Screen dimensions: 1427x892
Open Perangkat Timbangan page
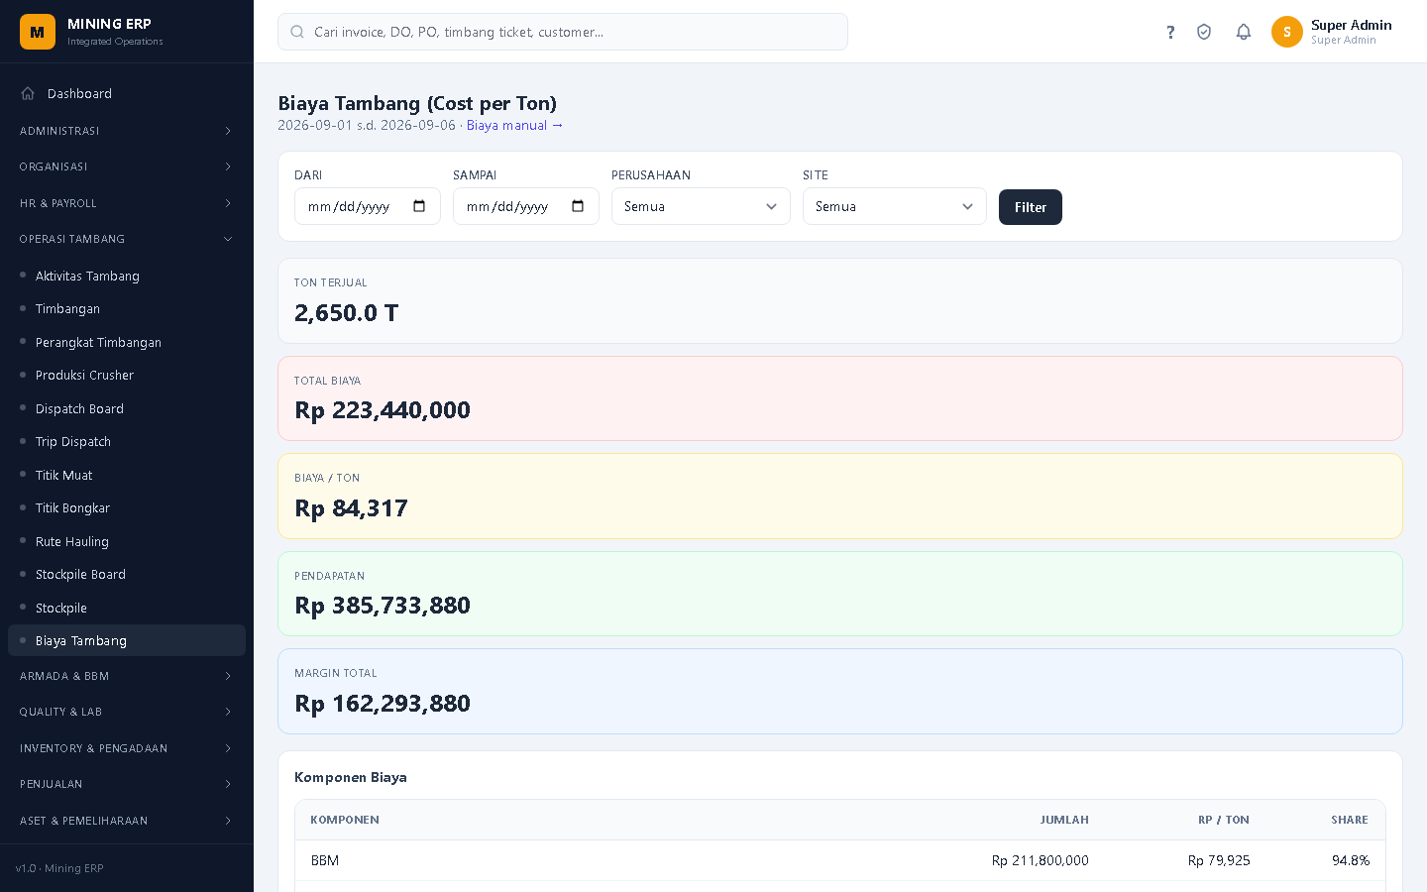[x=127, y=342]
